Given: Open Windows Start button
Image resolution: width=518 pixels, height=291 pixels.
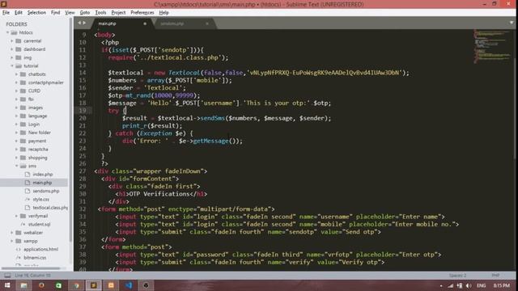Looking at the screenshot, I should tap(7, 285).
